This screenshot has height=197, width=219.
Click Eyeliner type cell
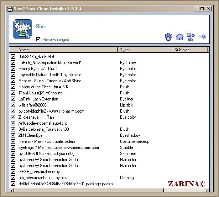tap(127, 99)
